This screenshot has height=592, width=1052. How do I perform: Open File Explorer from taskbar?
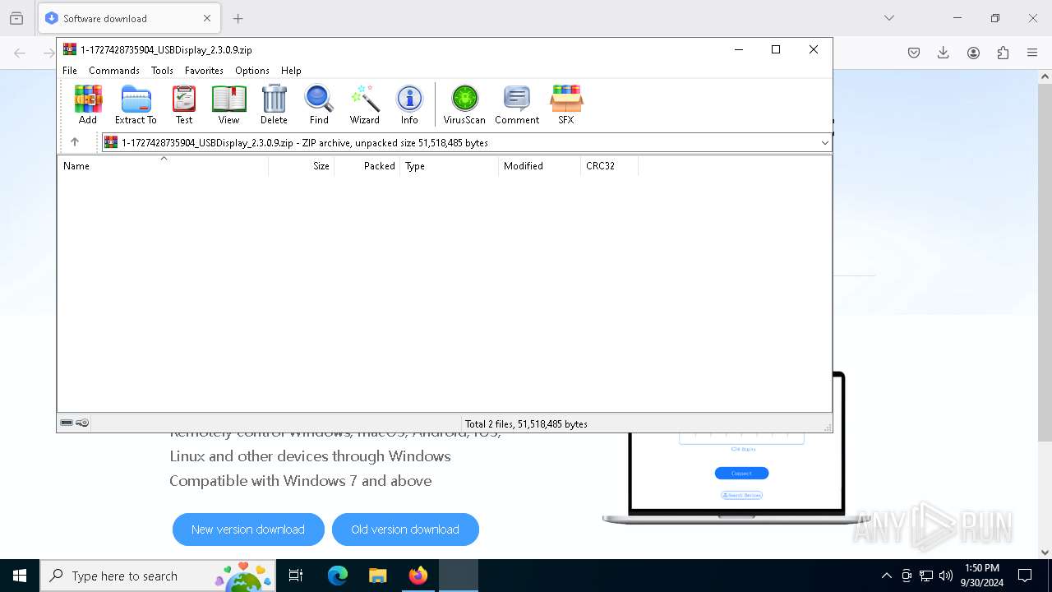[x=377, y=576]
